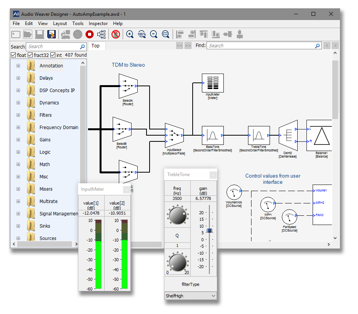Click the zoom to fit icon
The image size is (358, 314).
point(165,35)
